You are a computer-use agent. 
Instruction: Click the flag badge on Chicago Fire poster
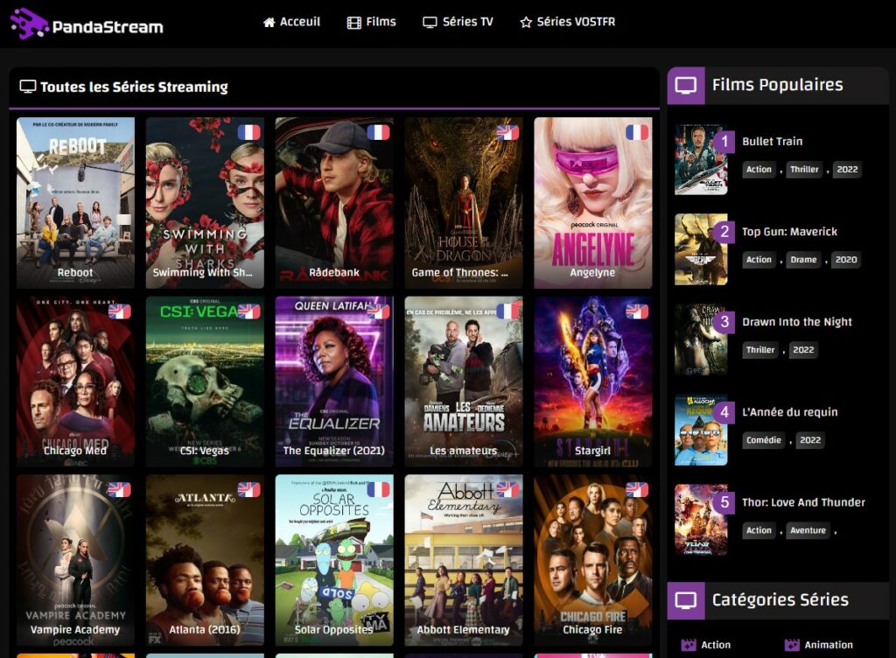click(x=637, y=489)
